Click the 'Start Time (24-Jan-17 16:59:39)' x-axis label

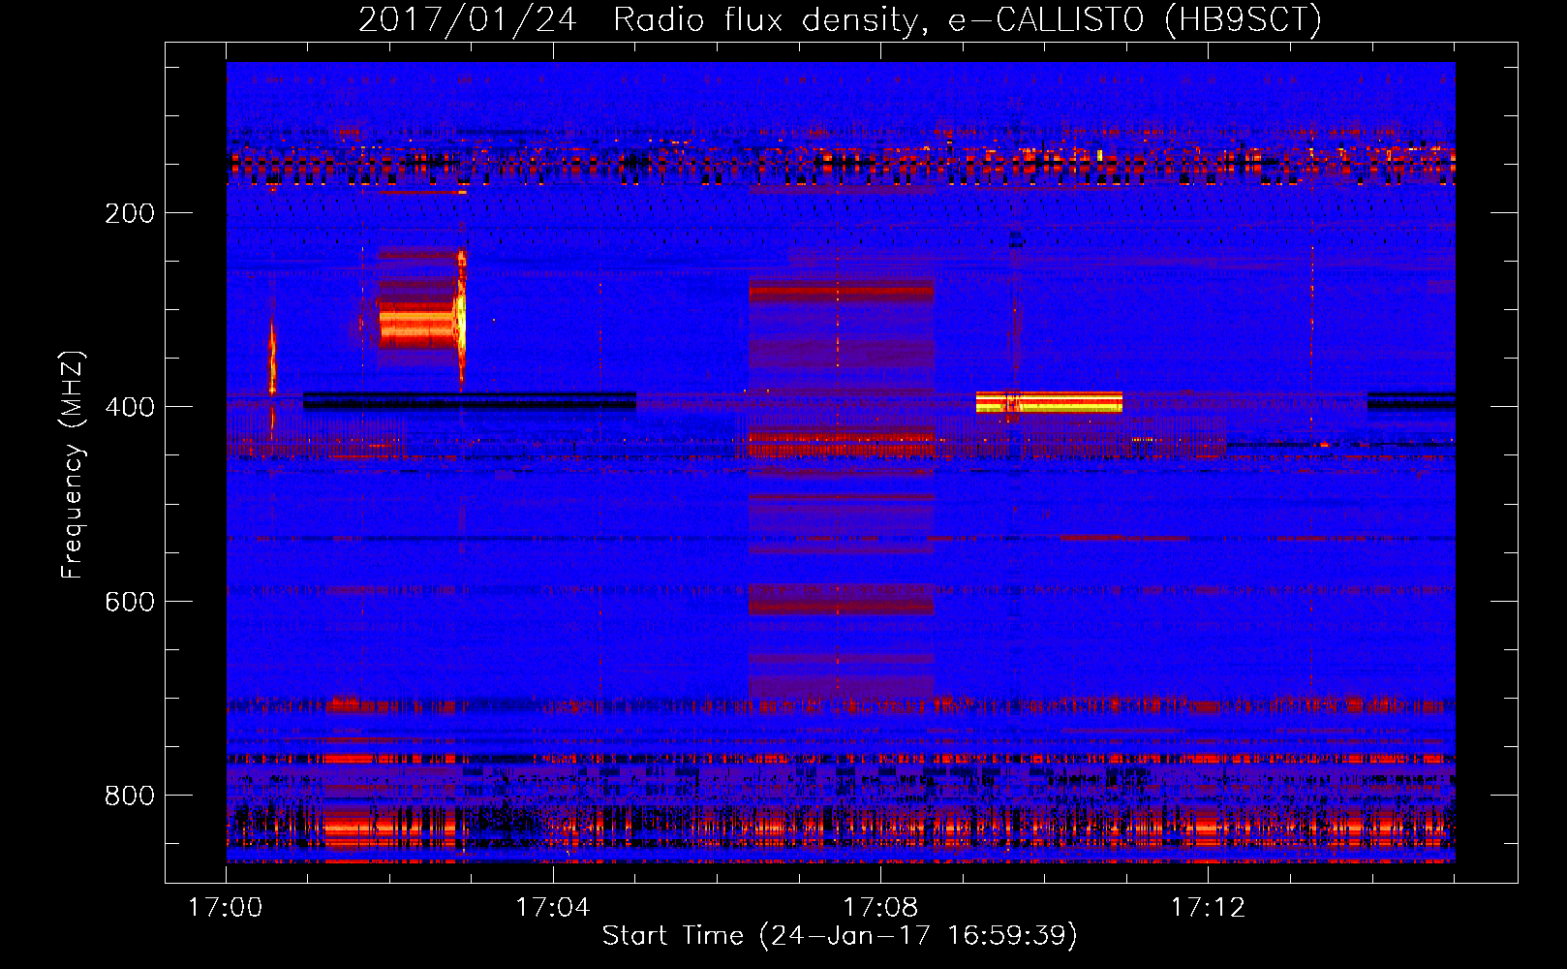[x=840, y=936]
